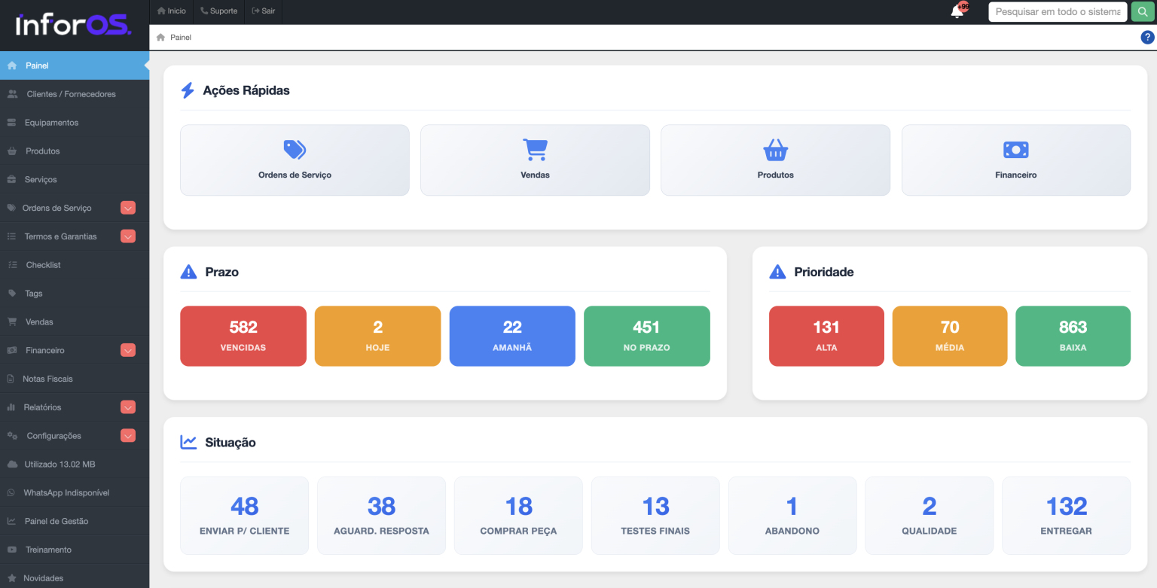Open Clientes / Fornecedores in the sidebar
The width and height of the screenshot is (1157, 588).
[x=71, y=94]
